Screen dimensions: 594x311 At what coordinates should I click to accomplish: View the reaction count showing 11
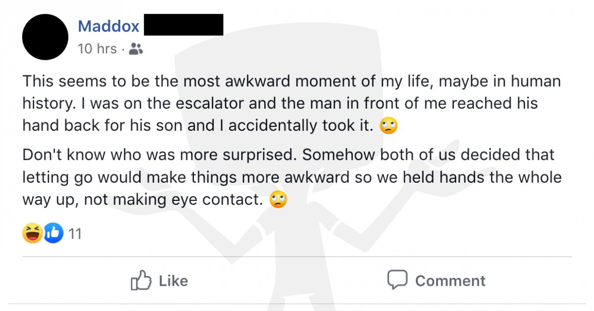[75, 233]
